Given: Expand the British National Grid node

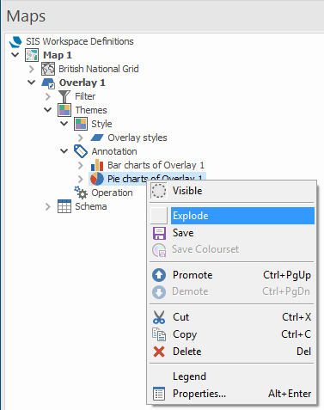Looking at the screenshot, I should [x=32, y=69].
